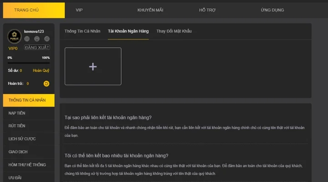328x182 pixels.
Task: Click first gray badge icon under kevnova123
Action: pos(27,39)
